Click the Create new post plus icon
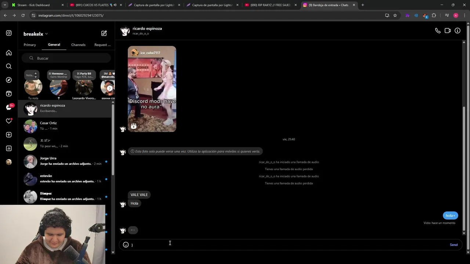The image size is (470, 264). (x=9, y=135)
